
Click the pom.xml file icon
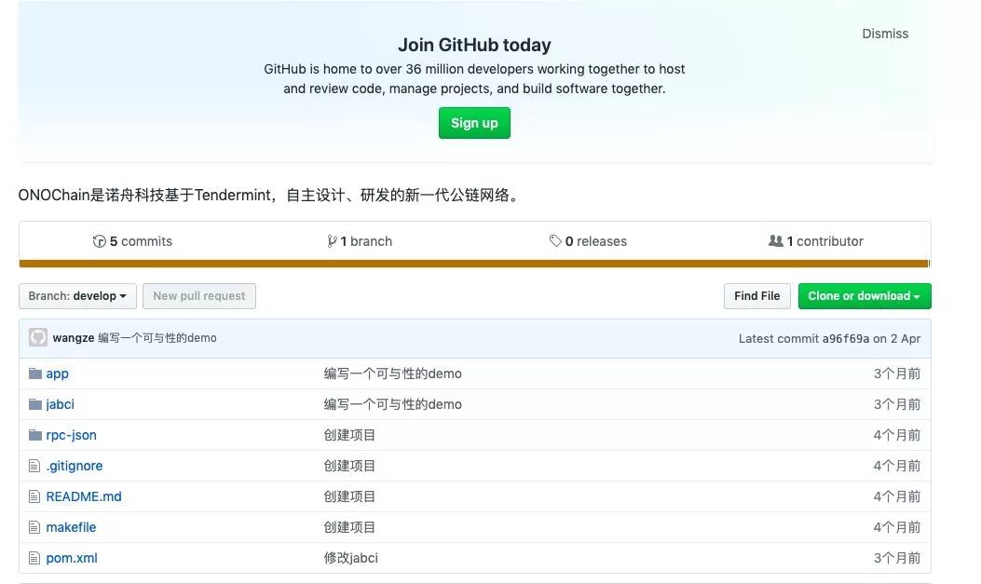[34, 558]
